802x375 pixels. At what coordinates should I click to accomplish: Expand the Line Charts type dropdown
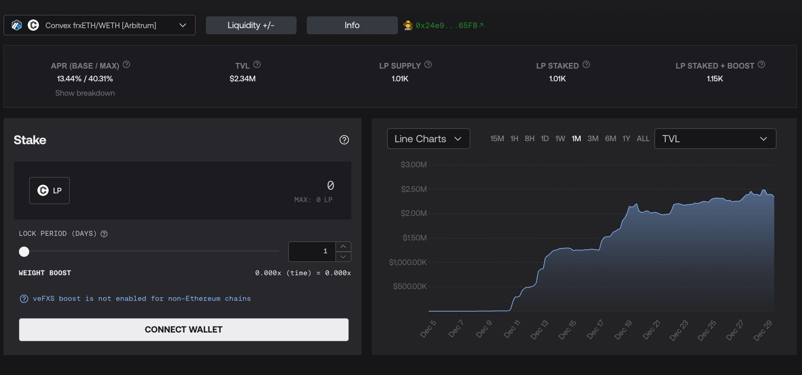428,139
